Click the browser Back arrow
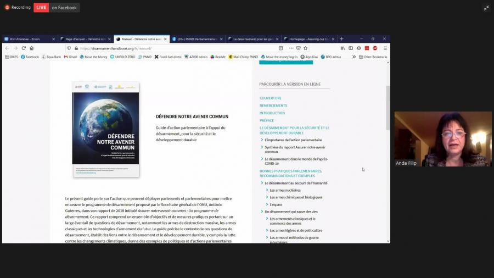 [x=7, y=48]
